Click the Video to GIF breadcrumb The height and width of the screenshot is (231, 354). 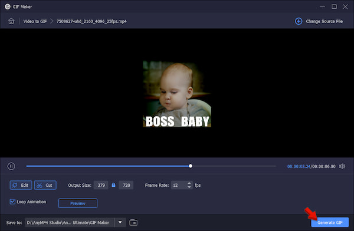[35, 21]
